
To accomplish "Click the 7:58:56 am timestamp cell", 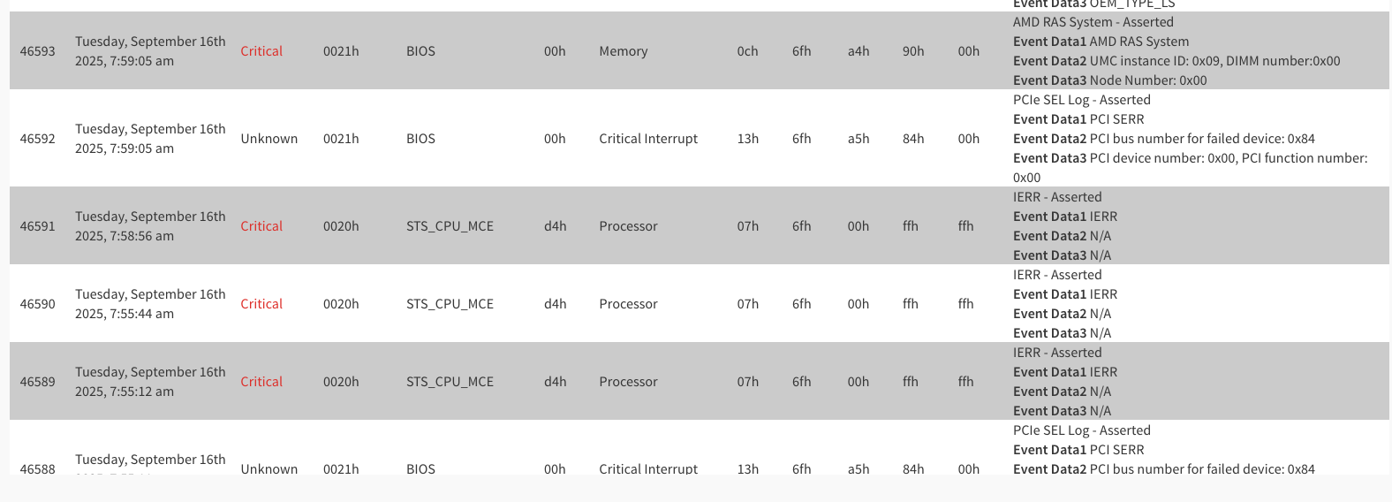I will click(150, 226).
